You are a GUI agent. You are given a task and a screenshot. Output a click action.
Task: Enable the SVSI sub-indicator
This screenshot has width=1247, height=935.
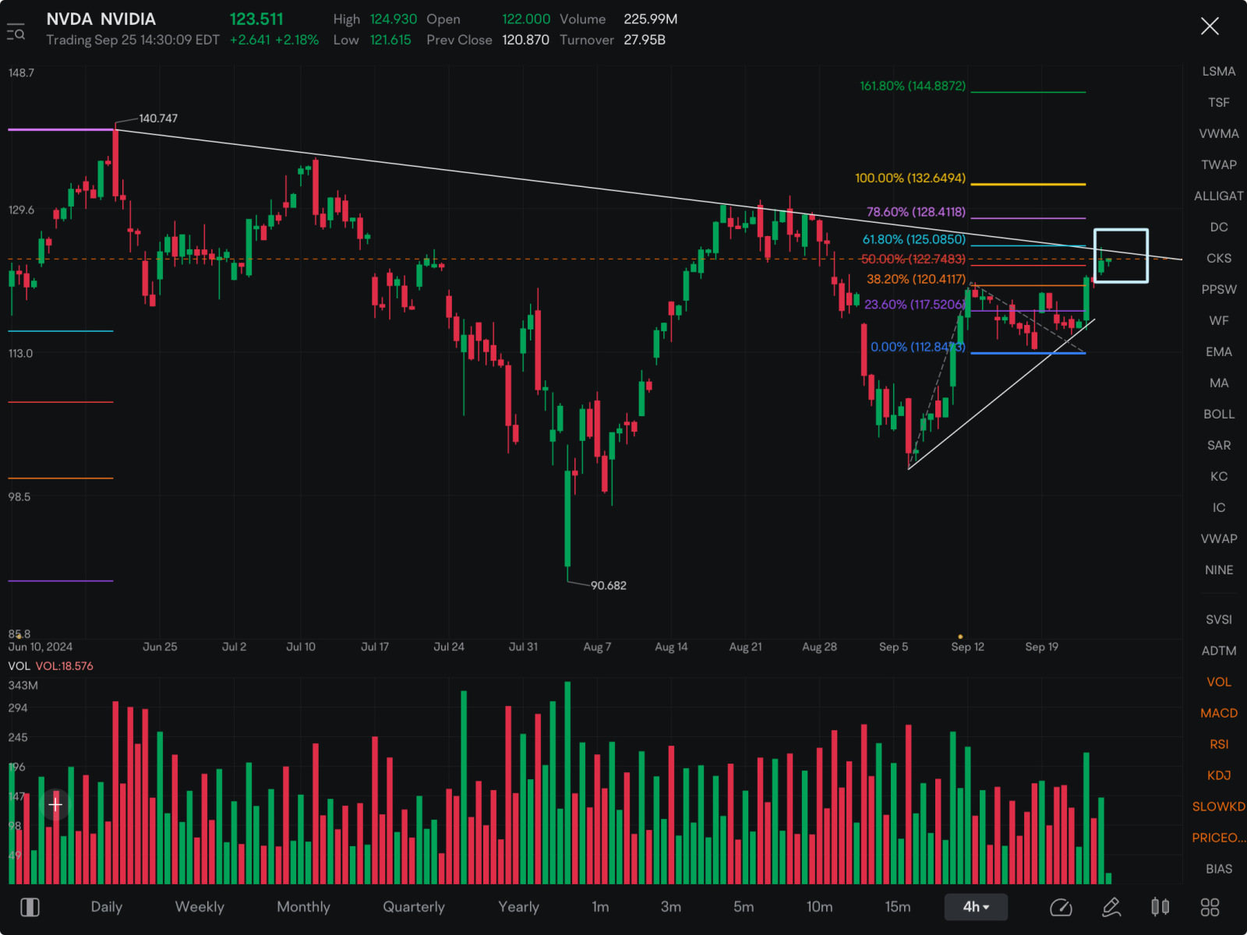[1219, 620]
